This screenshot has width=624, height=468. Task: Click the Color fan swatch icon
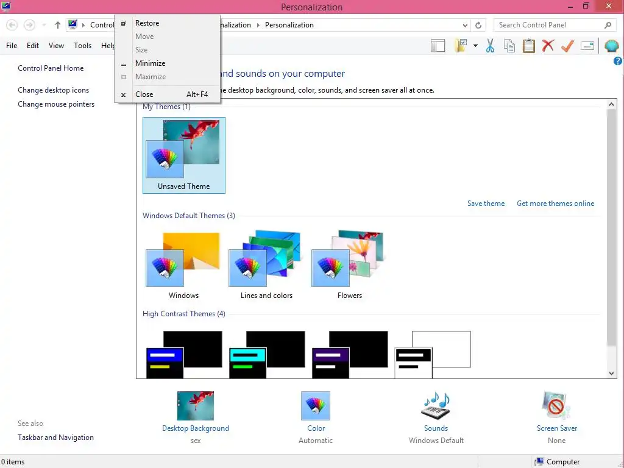(316, 405)
